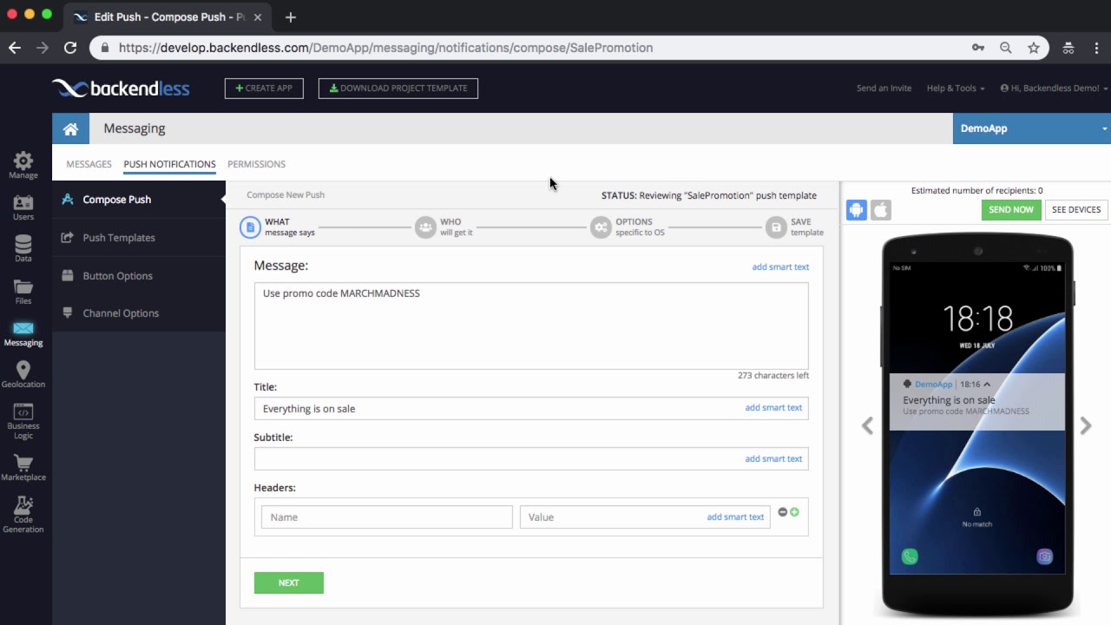Select Compose Push in side menu
The height and width of the screenshot is (625, 1111).
tap(139, 200)
